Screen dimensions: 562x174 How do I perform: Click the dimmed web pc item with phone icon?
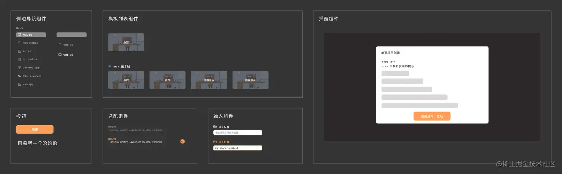(66, 44)
